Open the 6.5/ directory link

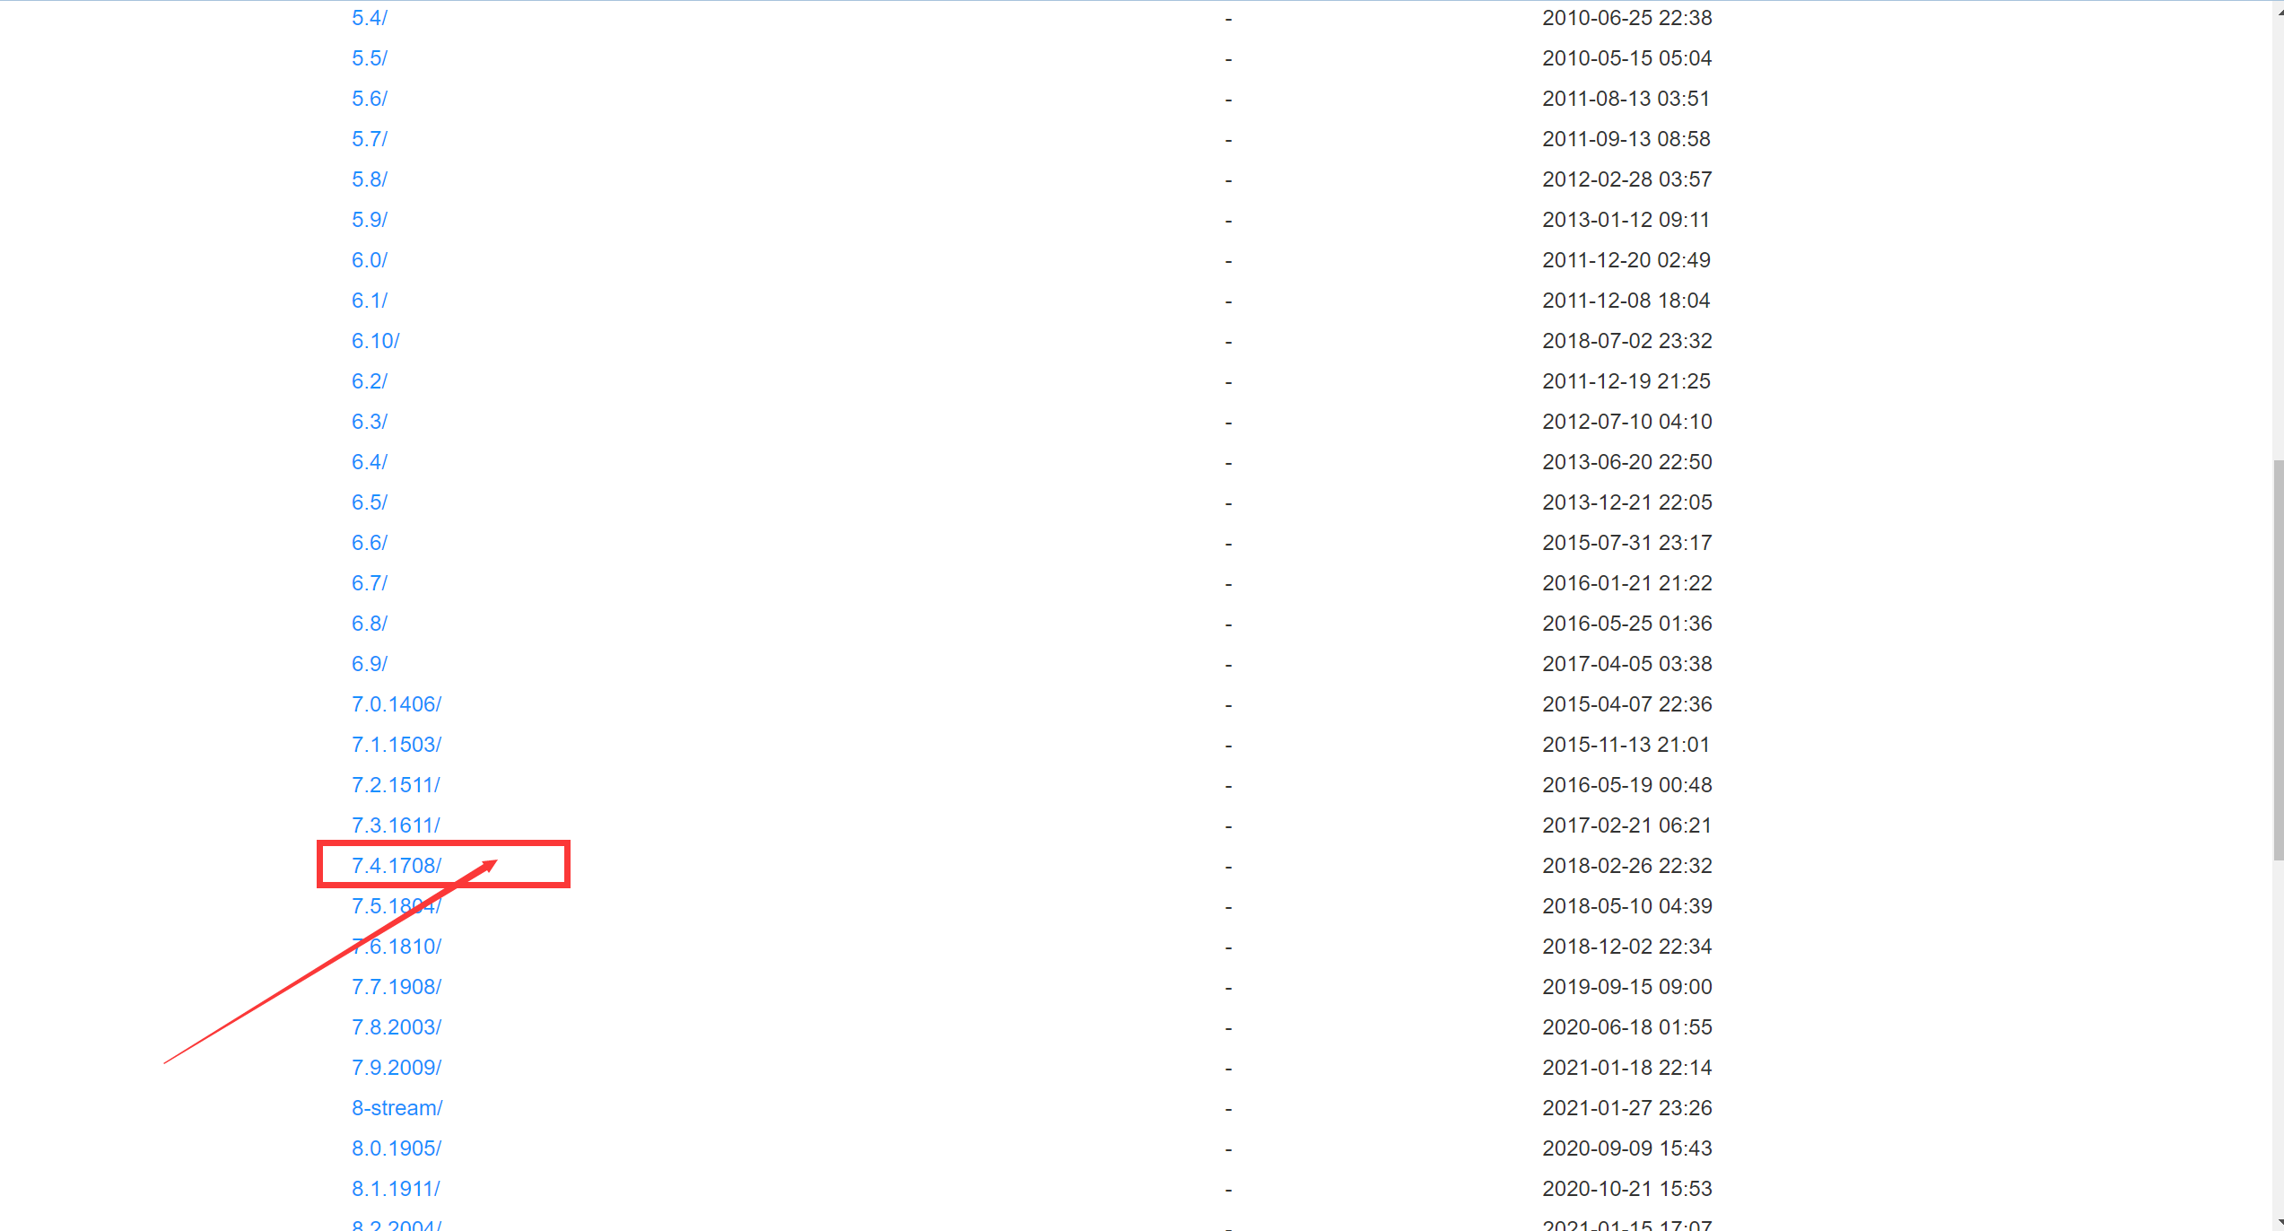click(x=369, y=502)
